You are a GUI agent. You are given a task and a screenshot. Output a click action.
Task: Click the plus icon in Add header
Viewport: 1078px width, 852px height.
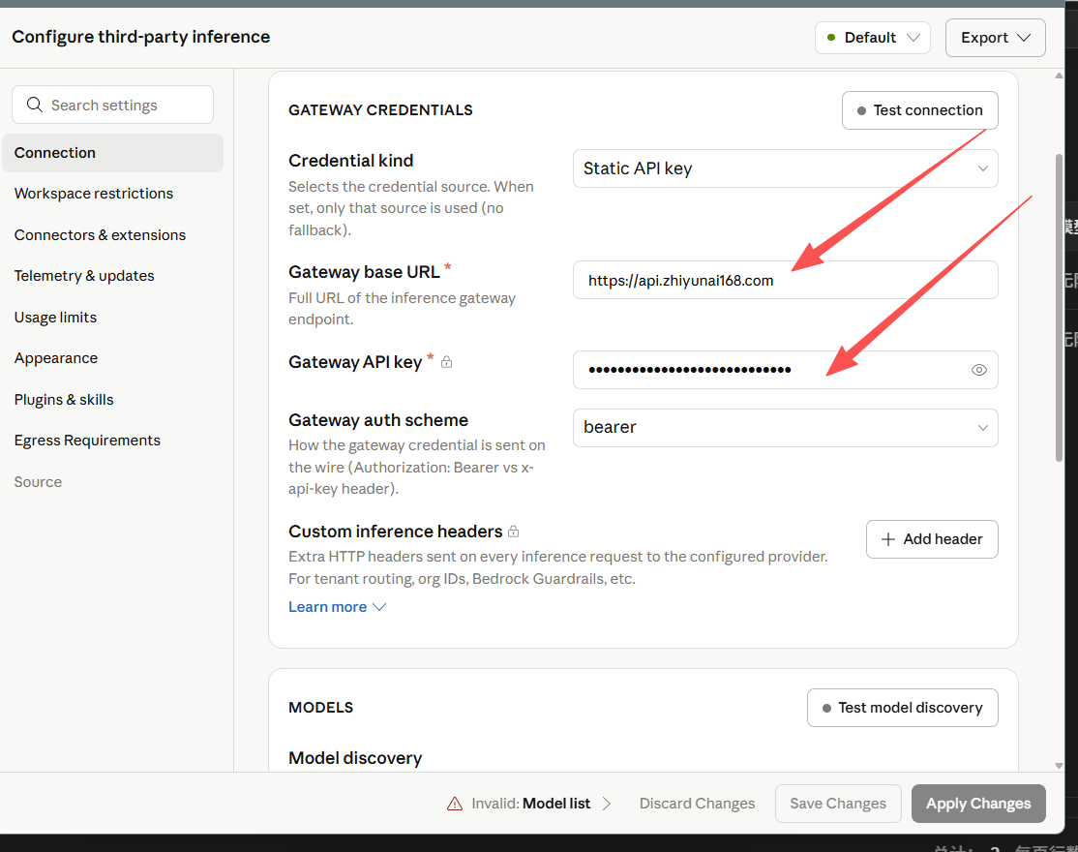[x=888, y=539]
